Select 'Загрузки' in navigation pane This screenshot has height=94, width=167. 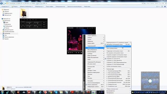click(x=7, y=11)
